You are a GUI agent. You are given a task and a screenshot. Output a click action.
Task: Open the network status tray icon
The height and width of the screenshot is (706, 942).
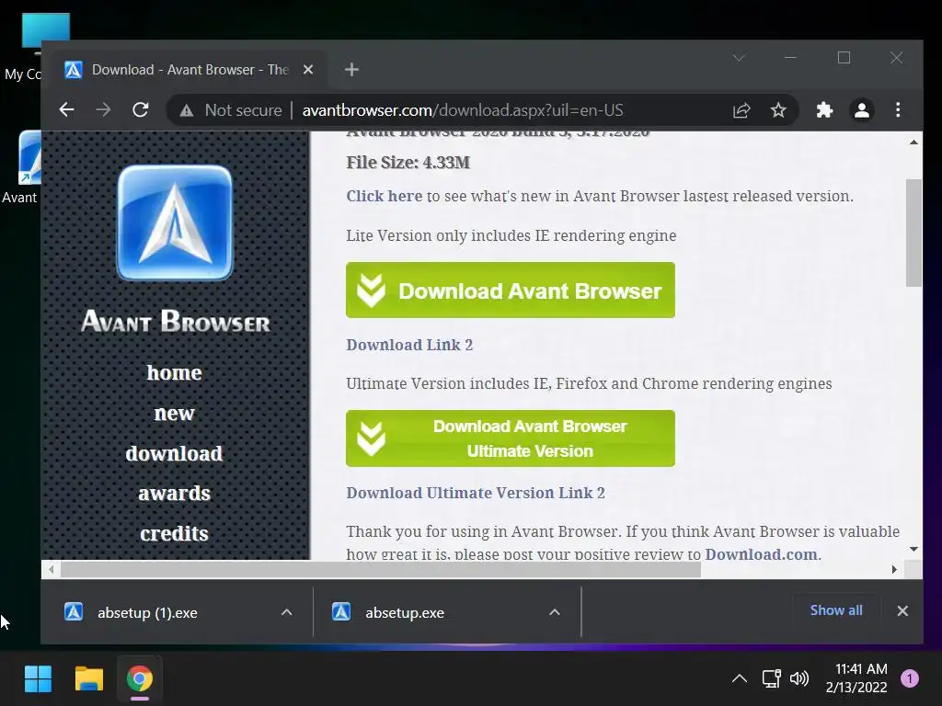pyautogui.click(x=772, y=678)
